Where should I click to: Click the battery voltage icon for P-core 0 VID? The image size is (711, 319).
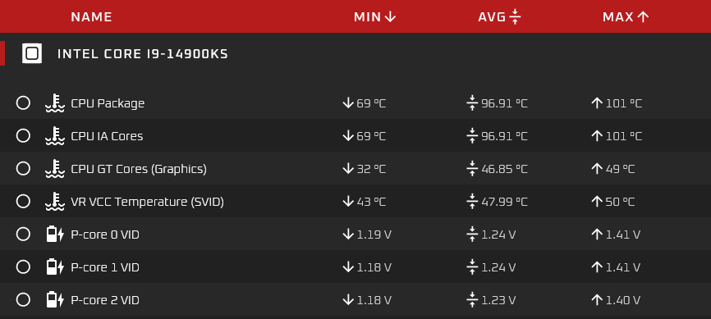pyautogui.click(x=55, y=235)
